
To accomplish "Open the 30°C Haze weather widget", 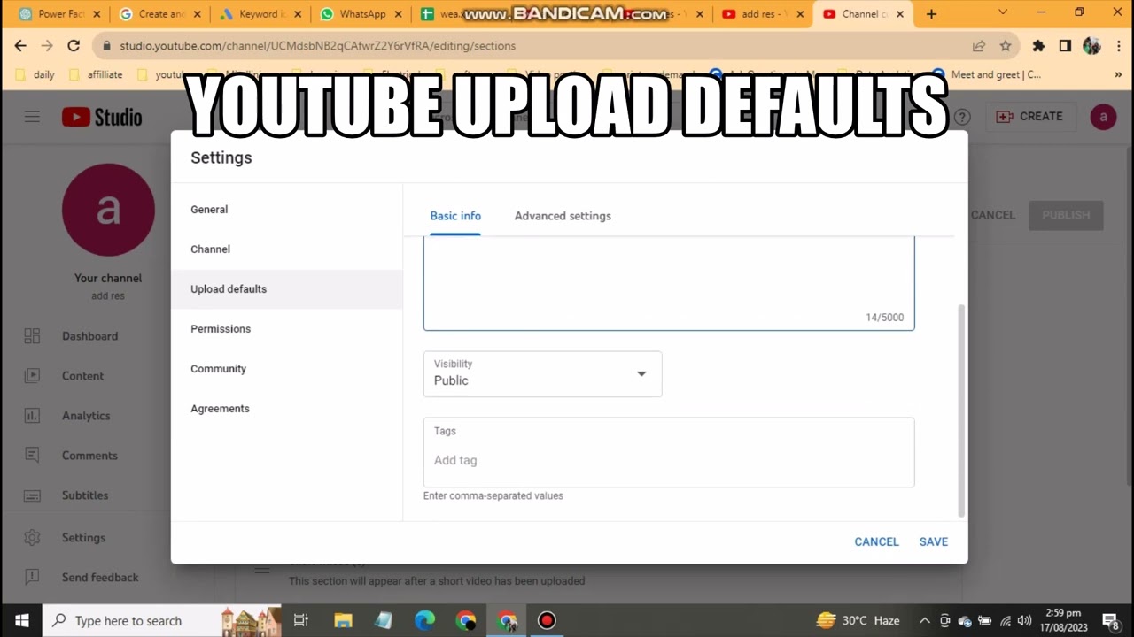I will click(x=858, y=620).
